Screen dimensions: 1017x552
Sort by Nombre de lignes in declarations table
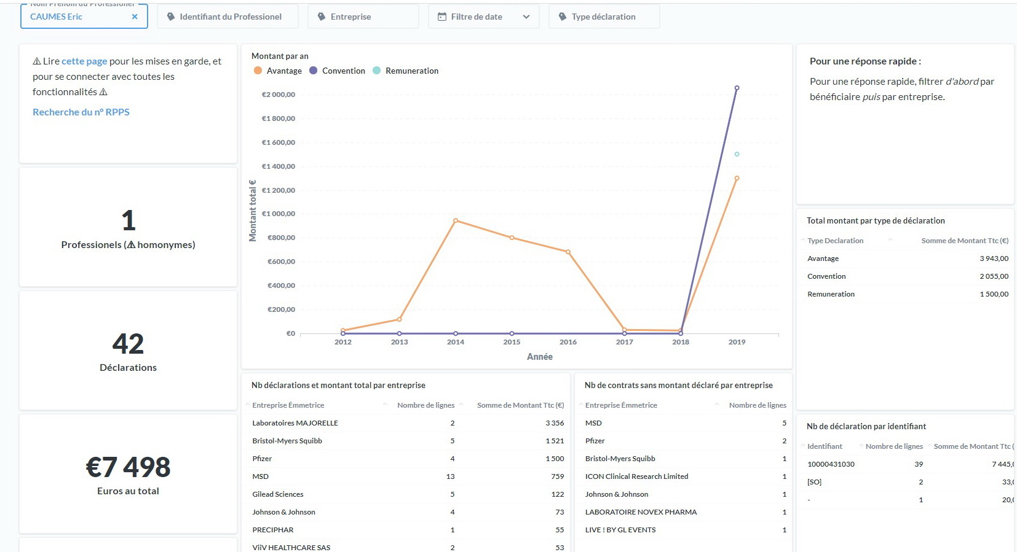pos(425,405)
